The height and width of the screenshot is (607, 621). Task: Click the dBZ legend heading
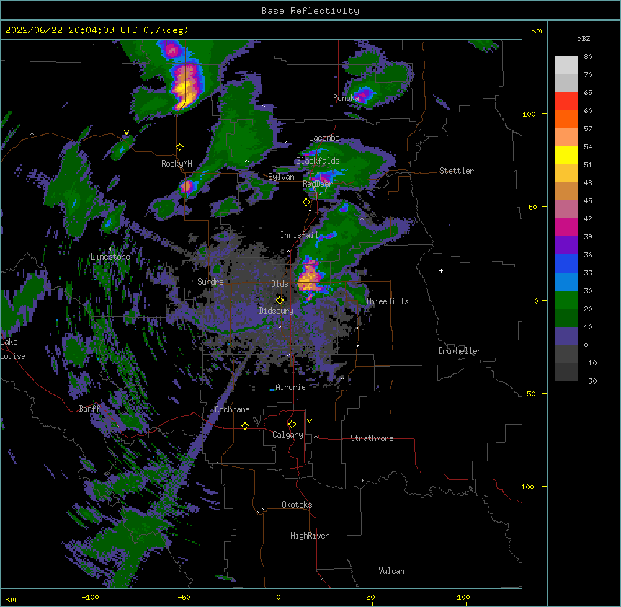584,39
